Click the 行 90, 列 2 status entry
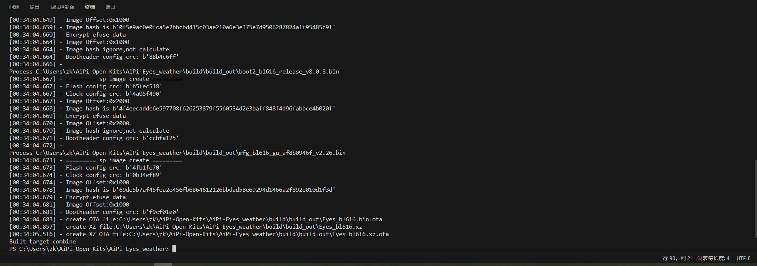 [x=676, y=258]
